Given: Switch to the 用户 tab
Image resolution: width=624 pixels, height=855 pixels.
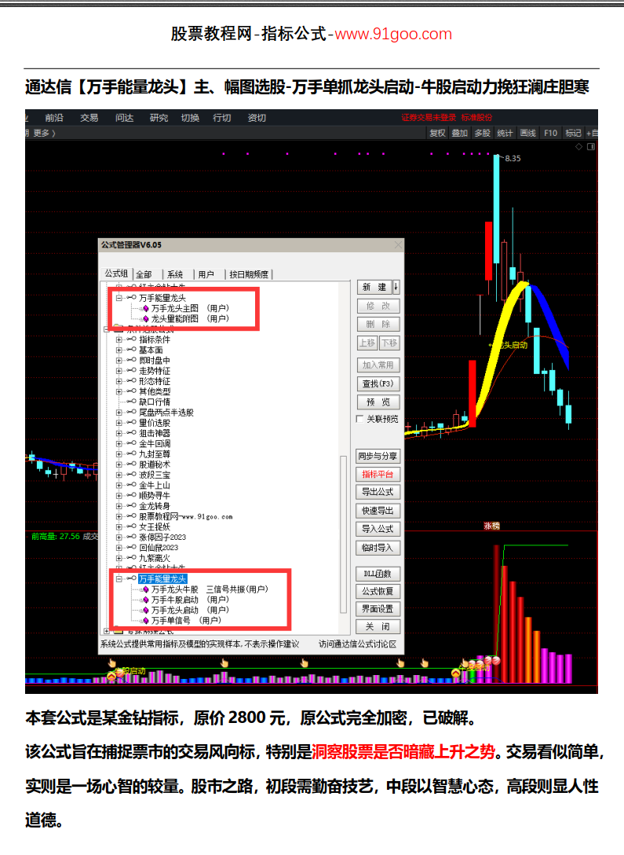Looking at the screenshot, I should pyautogui.click(x=206, y=274).
